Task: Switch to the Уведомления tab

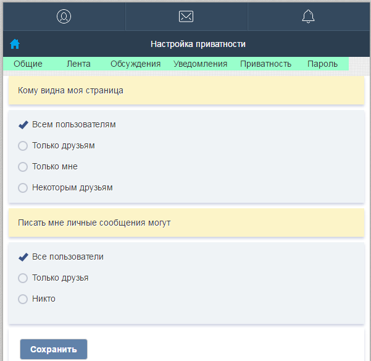Action: click(200, 64)
